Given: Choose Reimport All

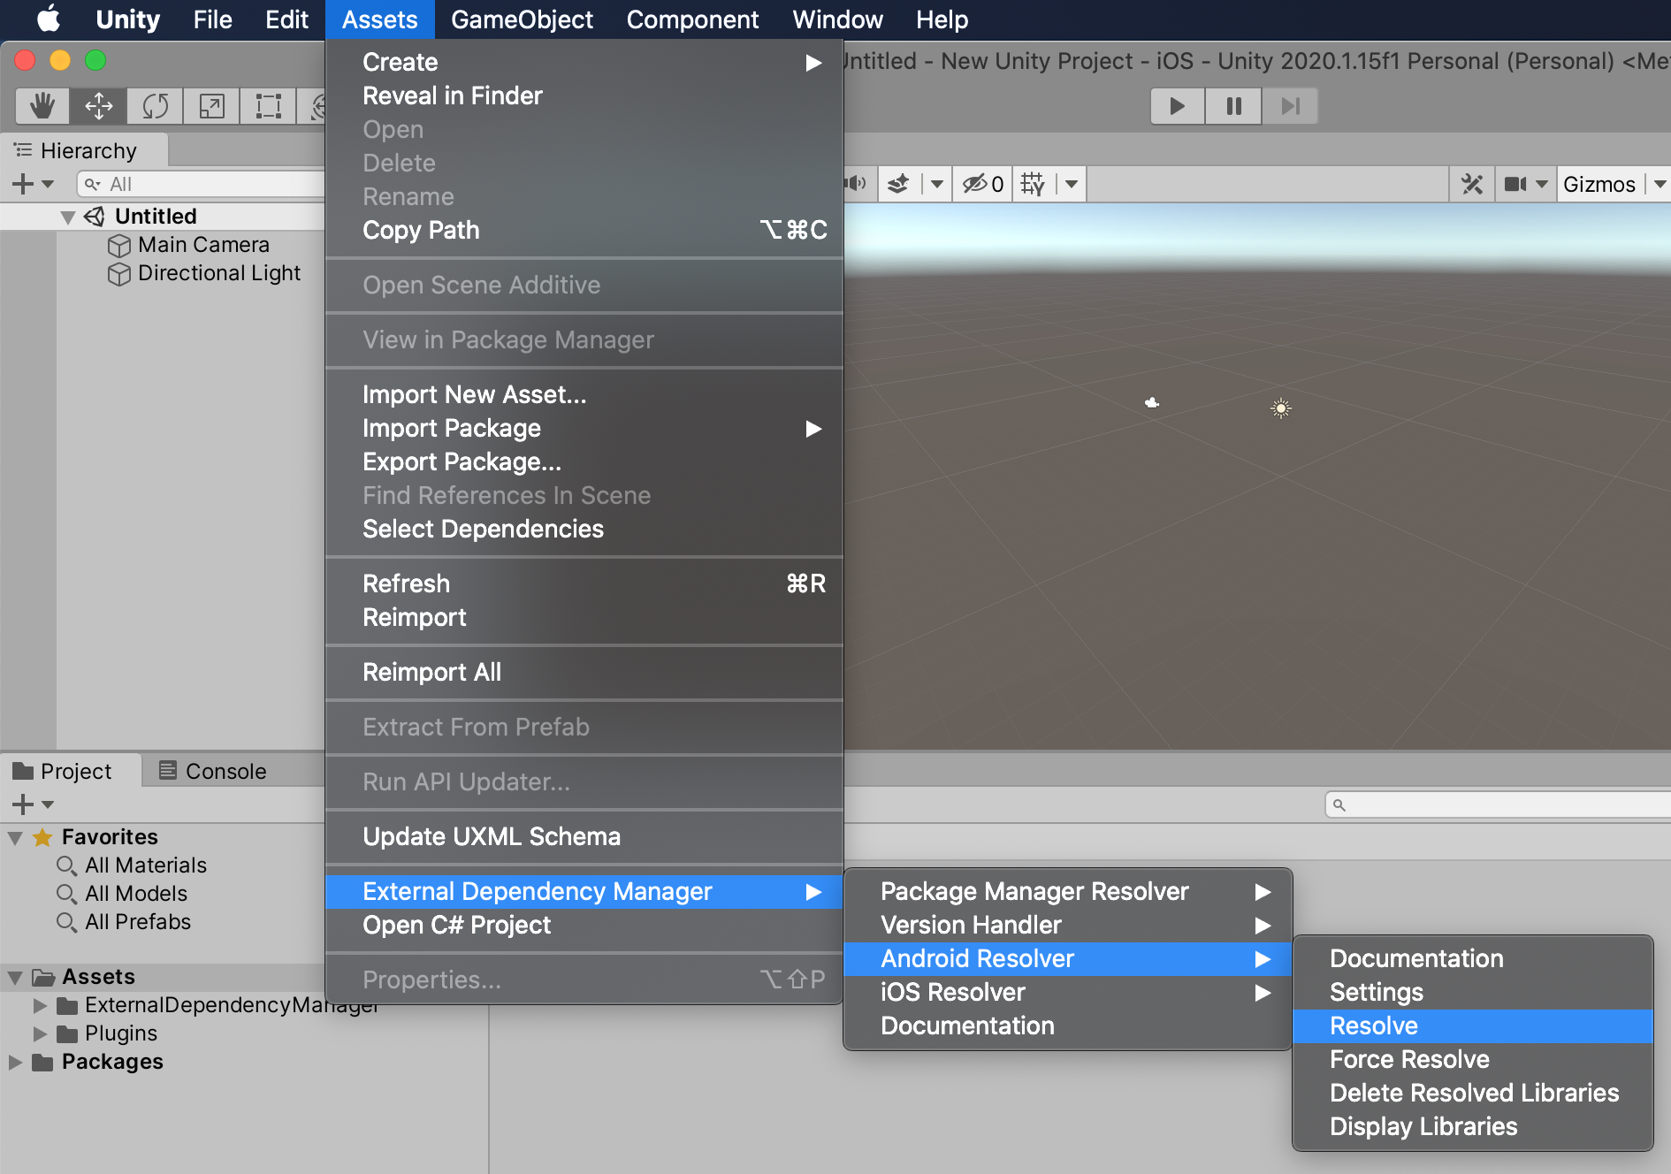Looking at the screenshot, I should pos(584,672).
